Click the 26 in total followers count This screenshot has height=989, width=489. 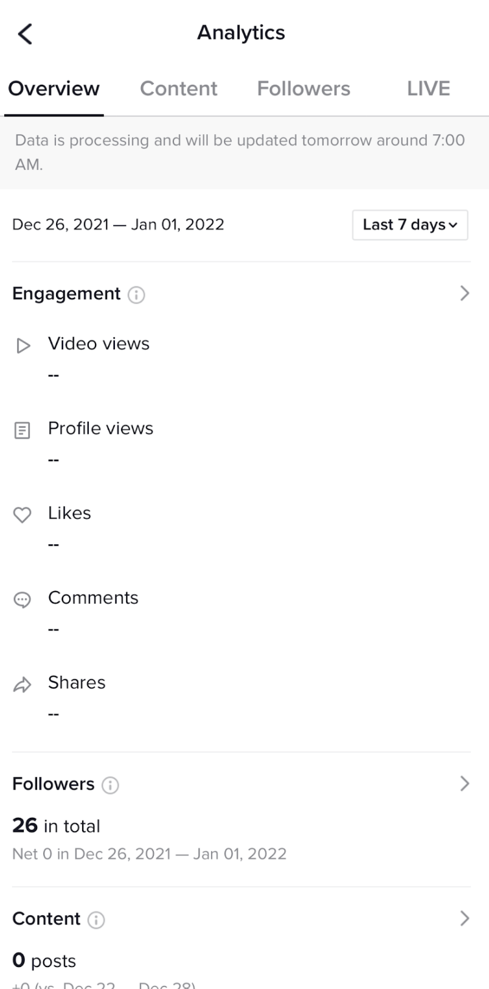pyautogui.click(x=56, y=826)
